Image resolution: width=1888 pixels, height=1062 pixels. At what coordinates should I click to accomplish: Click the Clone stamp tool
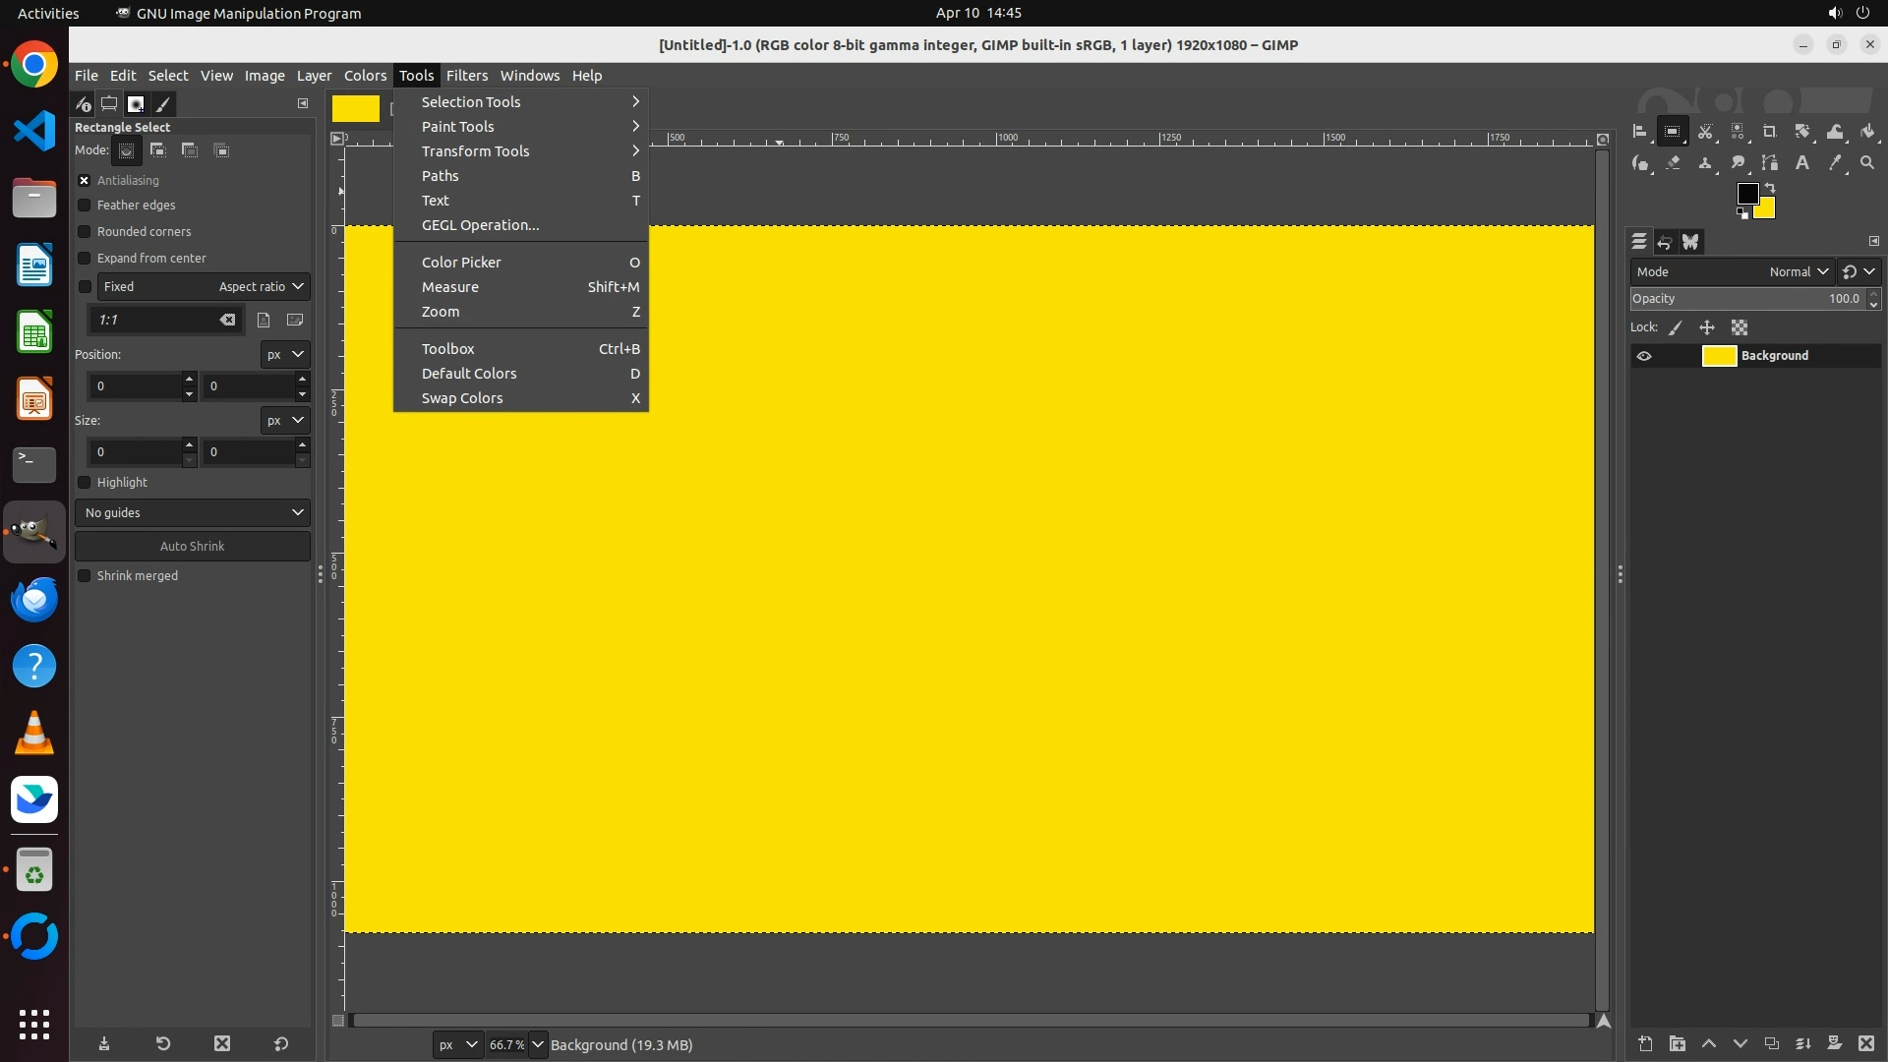click(1705, 163)
